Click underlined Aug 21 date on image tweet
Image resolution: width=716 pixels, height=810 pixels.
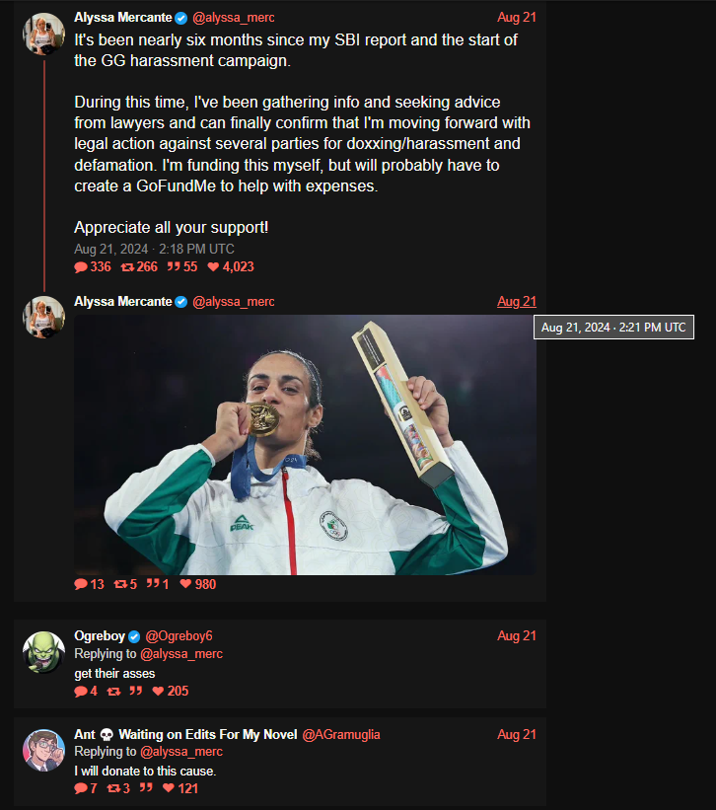point(517,302)
